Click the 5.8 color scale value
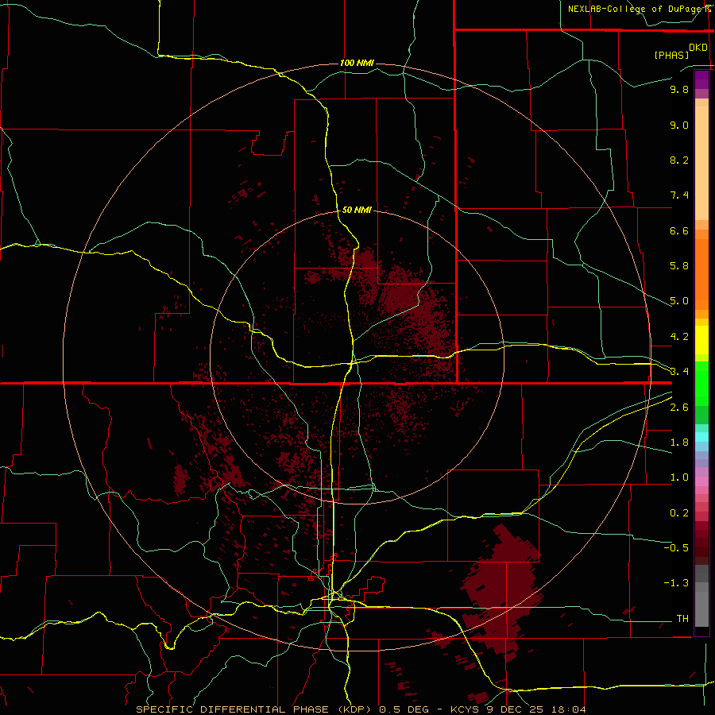 click(679, 266)
